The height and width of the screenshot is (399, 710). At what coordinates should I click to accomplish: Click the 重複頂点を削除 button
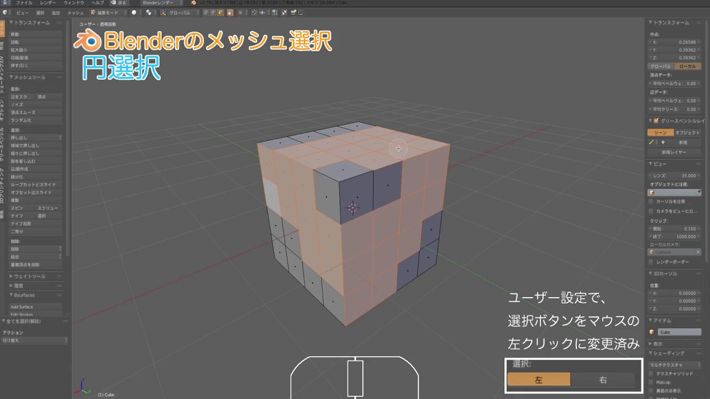pos(36,265)
